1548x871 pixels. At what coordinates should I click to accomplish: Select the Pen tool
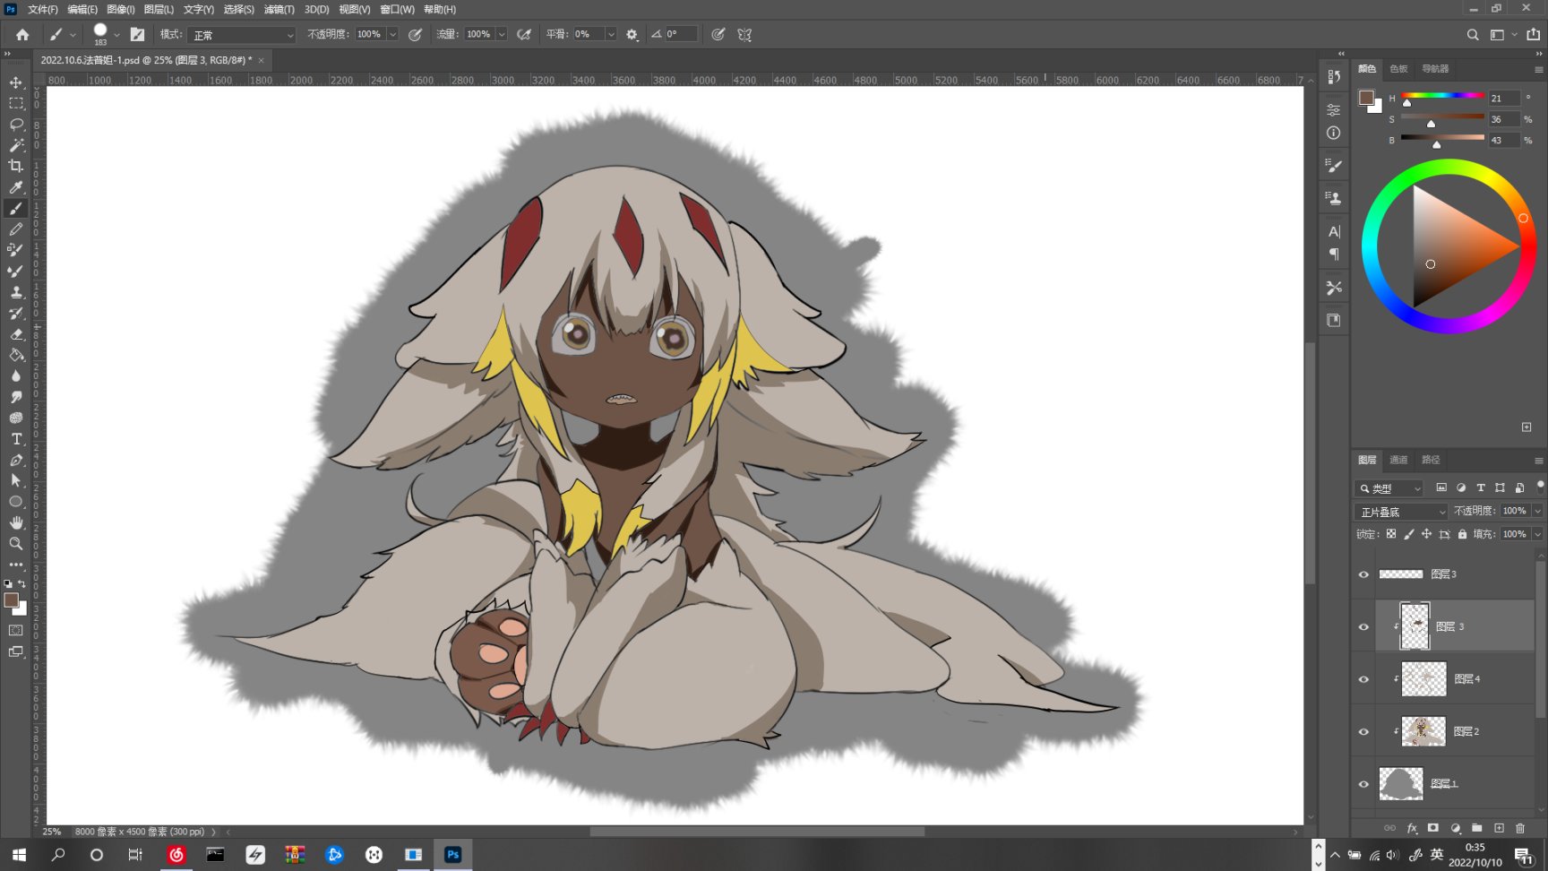click(16, 460)
